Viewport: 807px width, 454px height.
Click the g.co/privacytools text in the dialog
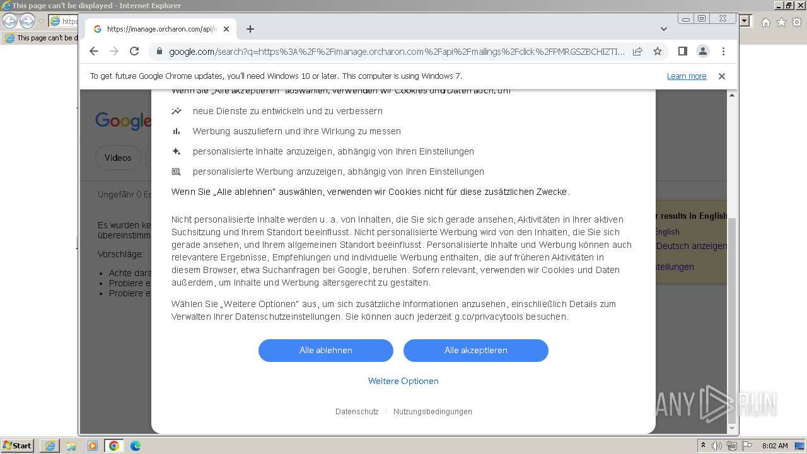(x=489, y=317)
